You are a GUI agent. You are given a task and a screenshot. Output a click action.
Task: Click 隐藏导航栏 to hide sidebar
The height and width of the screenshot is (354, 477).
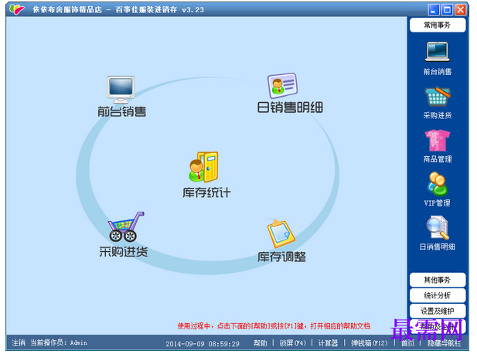coord(444,343)
